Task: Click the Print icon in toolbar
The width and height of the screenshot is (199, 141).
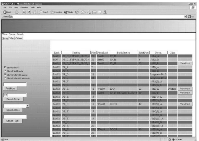Action: point(89,12)
